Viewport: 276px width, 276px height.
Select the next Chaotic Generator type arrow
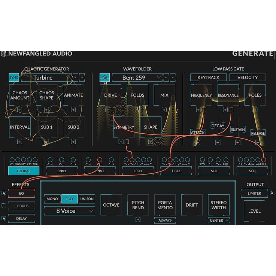82,78
